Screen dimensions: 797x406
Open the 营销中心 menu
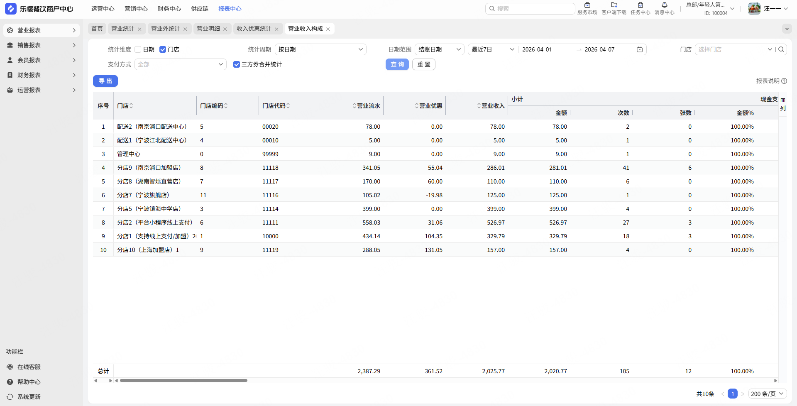tap(136, 9)
